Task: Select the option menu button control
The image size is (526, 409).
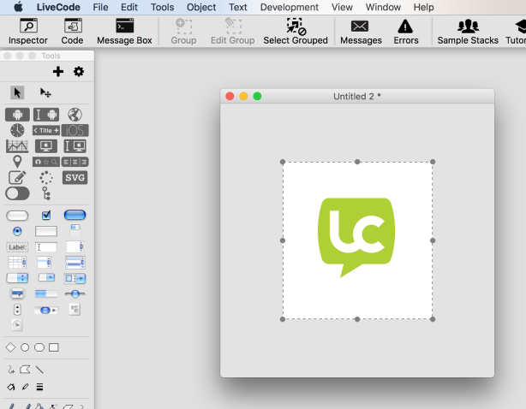Action: pyautogui.click(x=17, y=278)
